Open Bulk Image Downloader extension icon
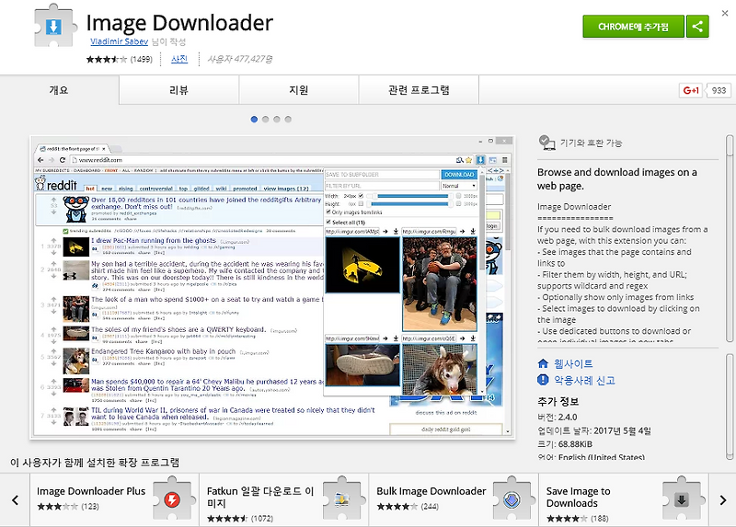The width and height of the screenshot is (736, 527). coord(512,499)
